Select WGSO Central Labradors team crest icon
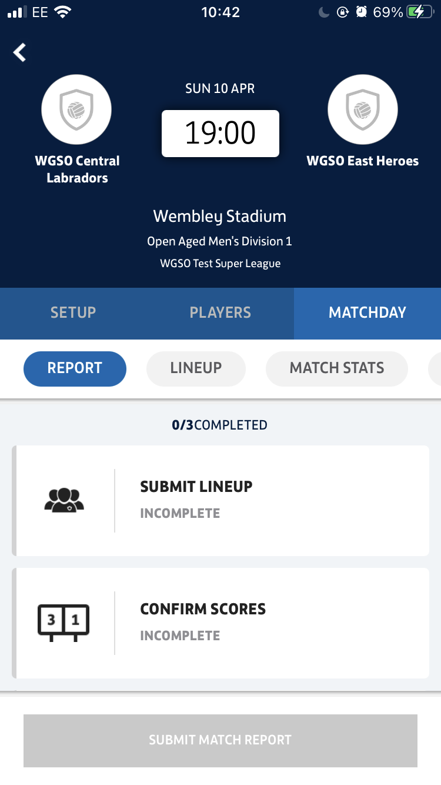441x785 pixels. tap(76, 109)
